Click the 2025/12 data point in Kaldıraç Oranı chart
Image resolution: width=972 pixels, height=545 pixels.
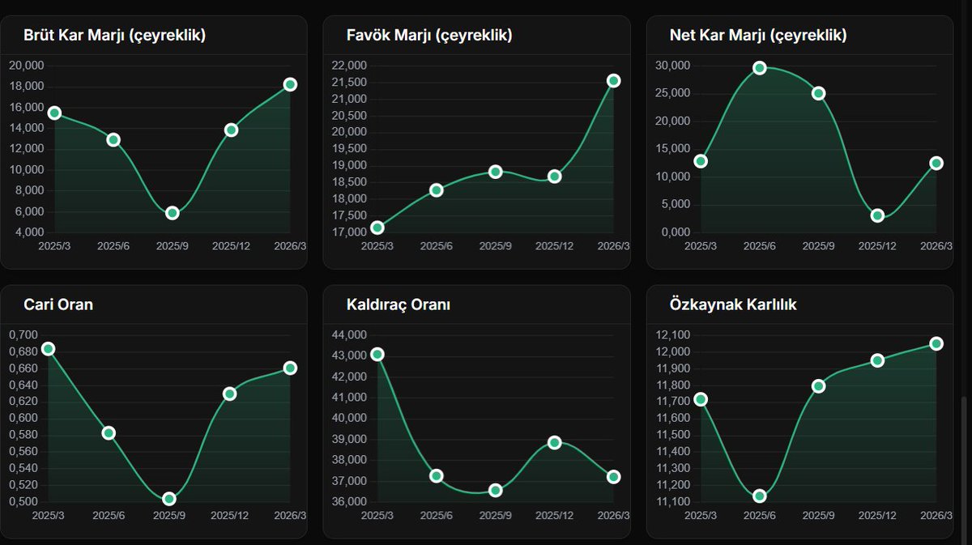pos(555,443)
